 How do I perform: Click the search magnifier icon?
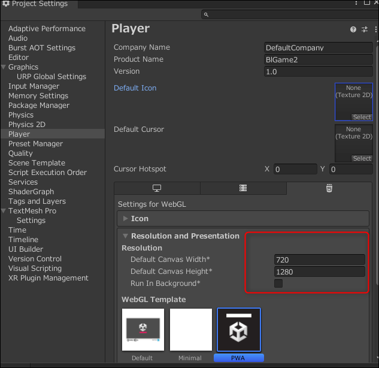(206, 15)
